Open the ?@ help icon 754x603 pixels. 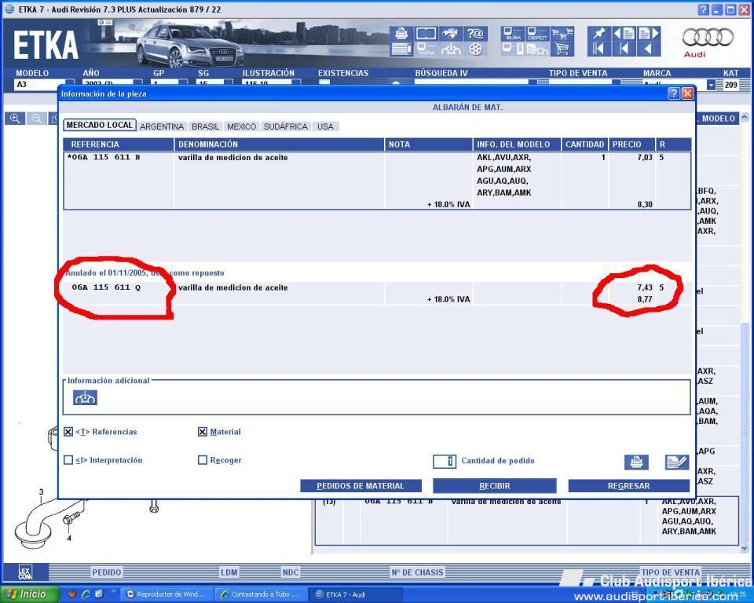[x=475, y=33]
